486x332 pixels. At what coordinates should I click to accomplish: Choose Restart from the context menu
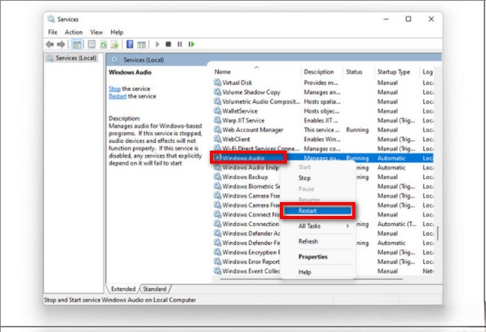pyautogui.click(x=318, y=211)
